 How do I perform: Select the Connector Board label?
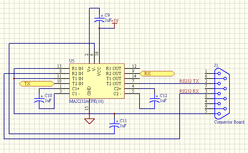coord(229,122)
